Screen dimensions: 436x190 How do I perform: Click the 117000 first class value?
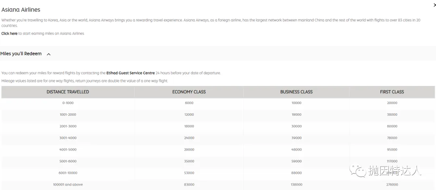(x=392, y=161)
